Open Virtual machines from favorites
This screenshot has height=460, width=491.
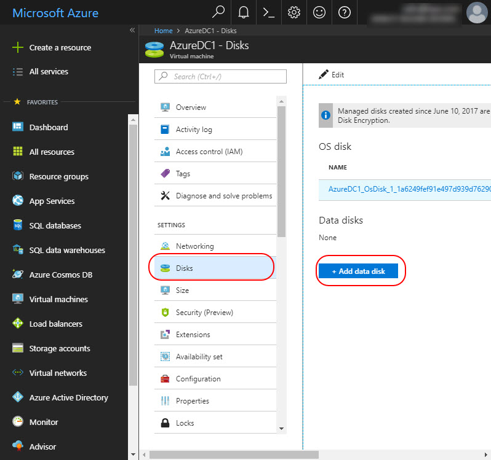pyautogui.click(x=58, y=299)
